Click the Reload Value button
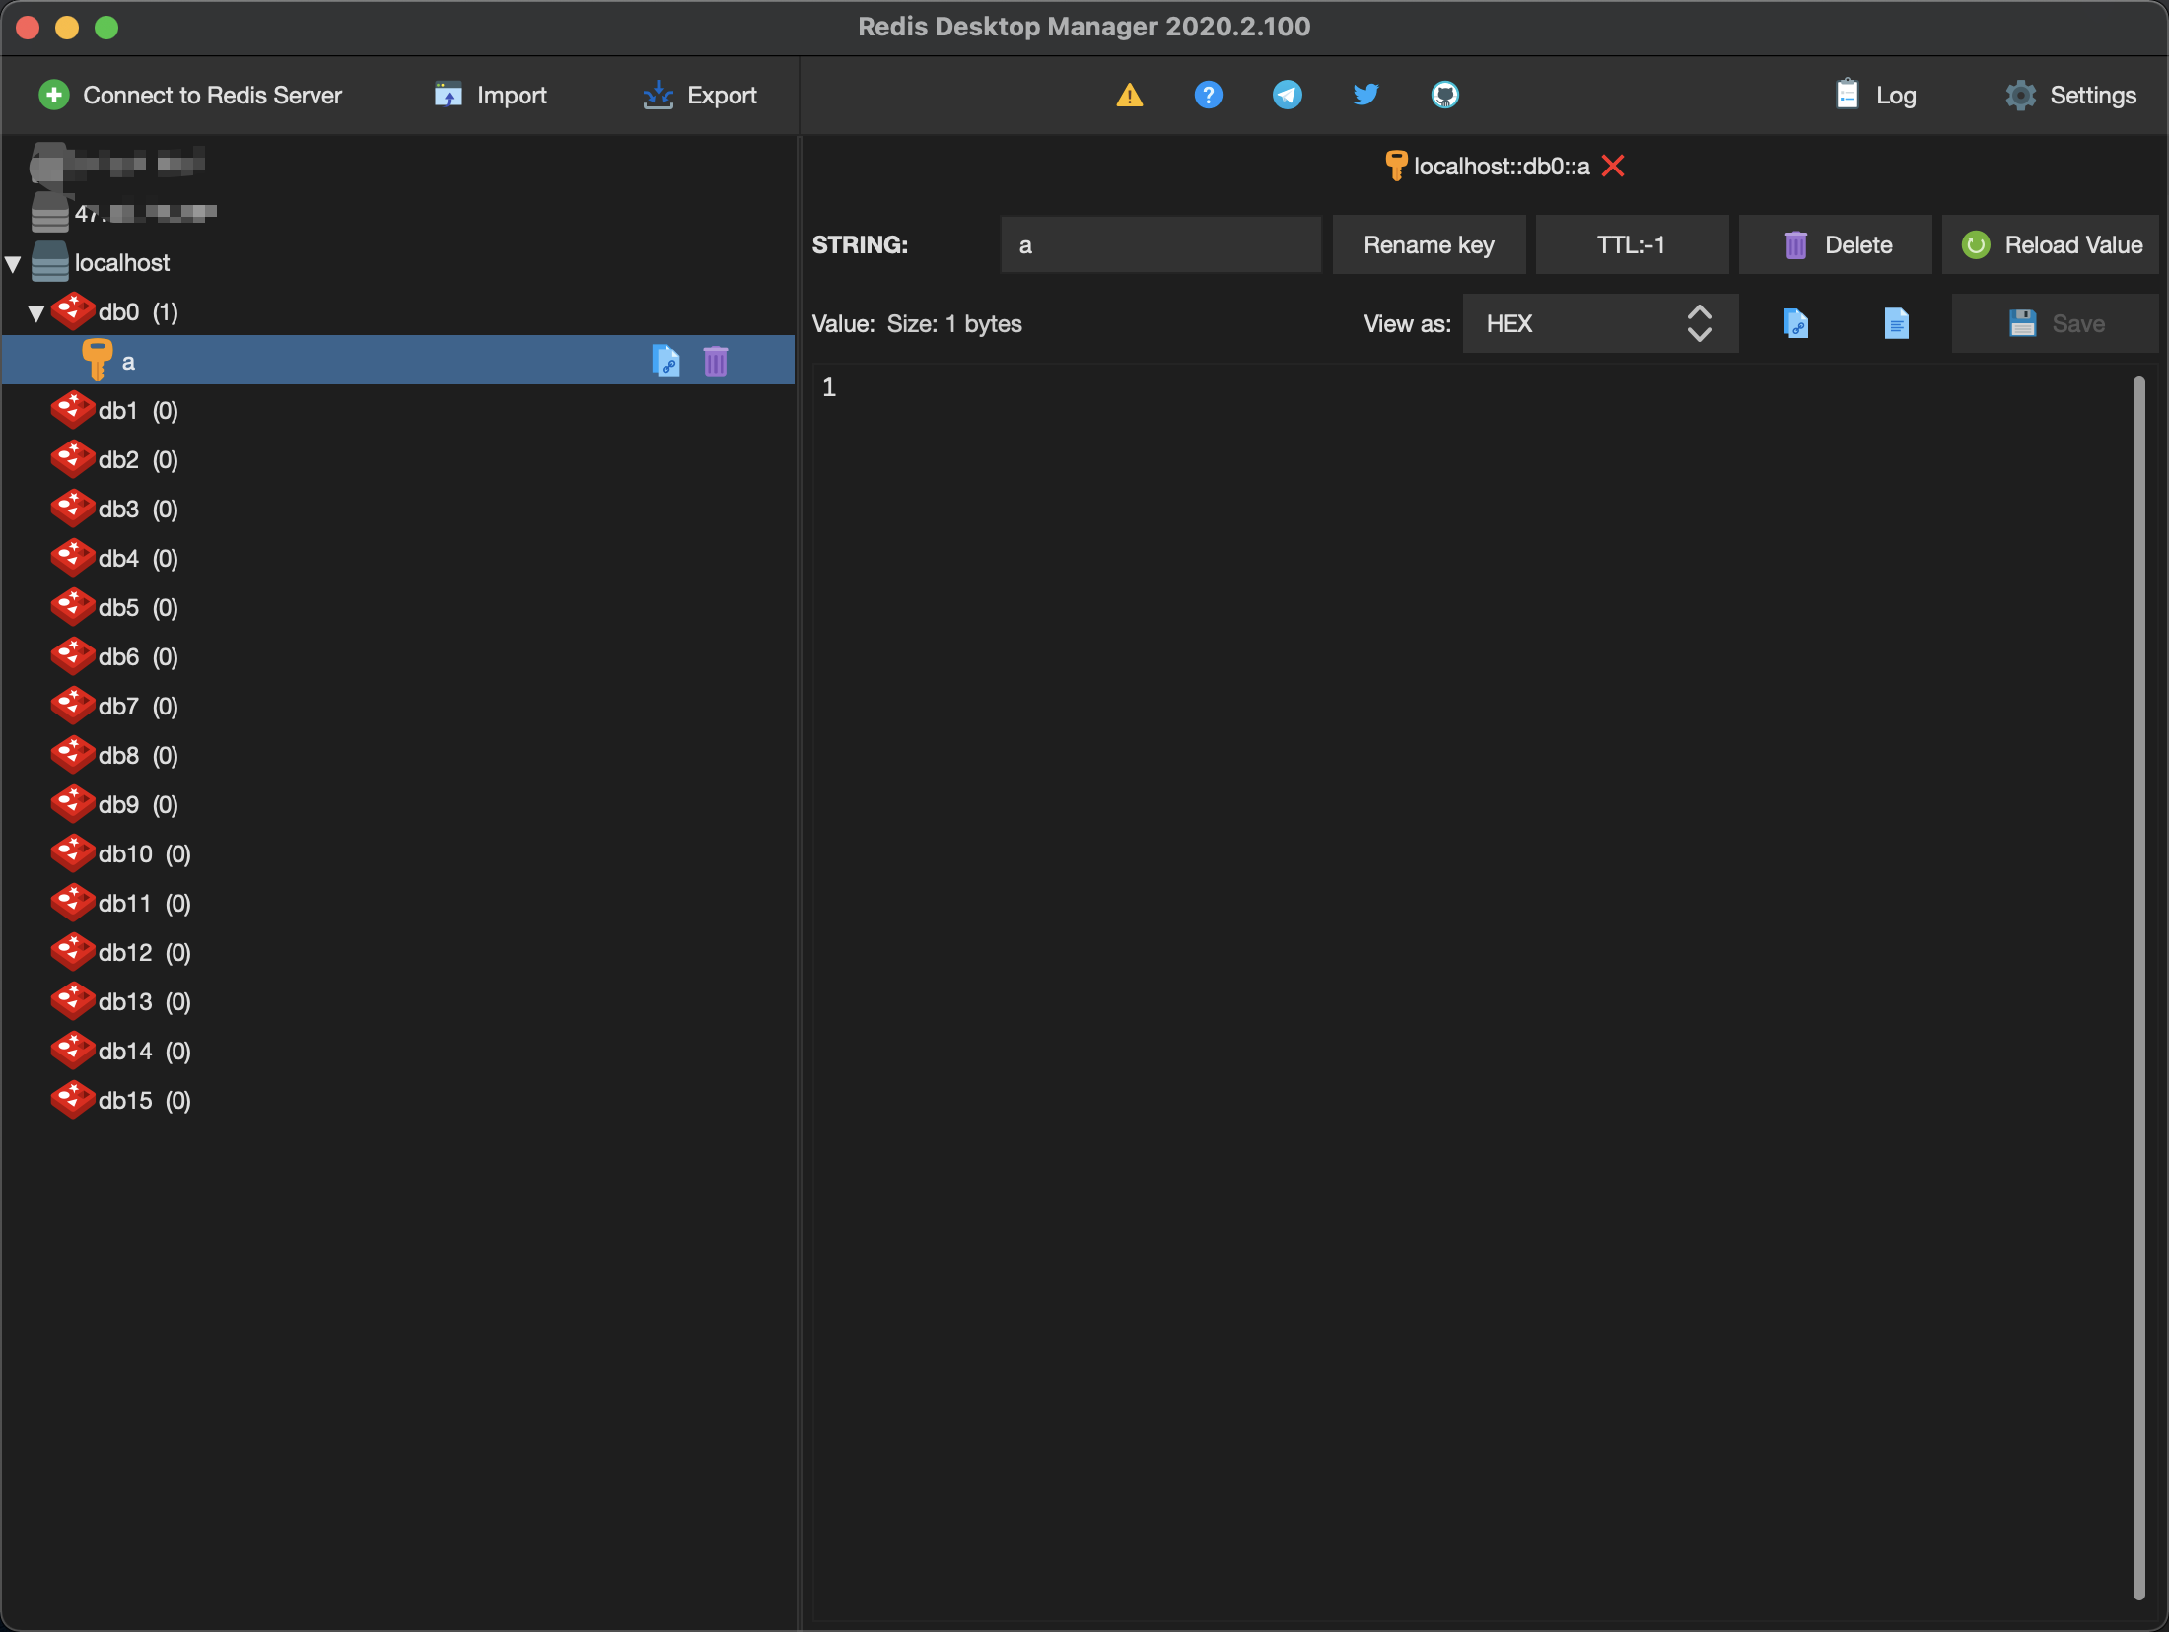 point(2051,244)
